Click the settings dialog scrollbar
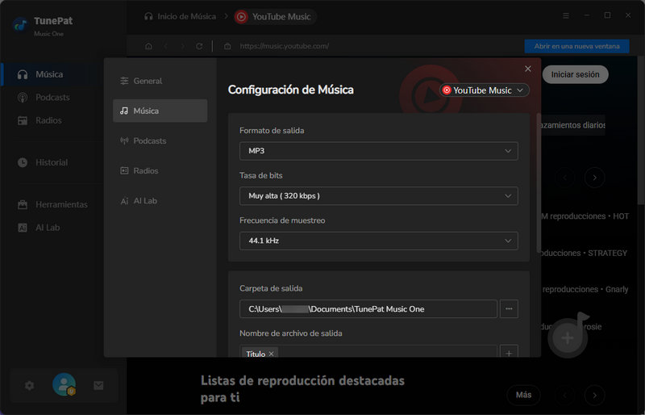 tap(539, 183)
